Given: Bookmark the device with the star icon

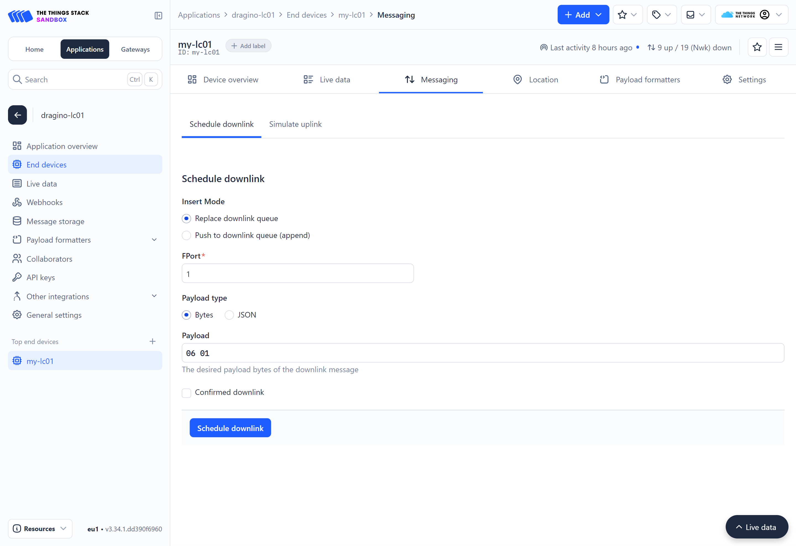Looking at the screenshot, I should tap(757, 47).
